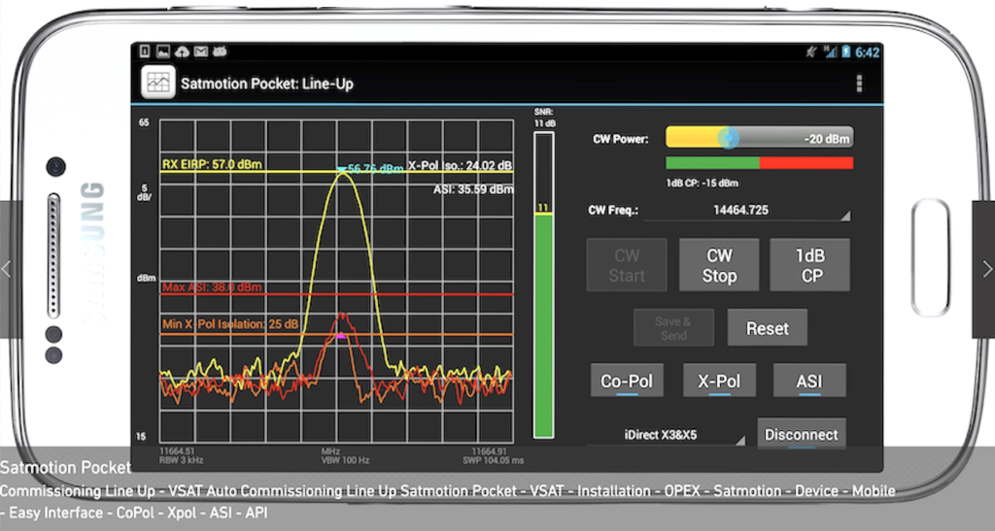Click the CW Power slider thumb
Viewport: 995px width, 531px height.
click(x=729, y=138)
